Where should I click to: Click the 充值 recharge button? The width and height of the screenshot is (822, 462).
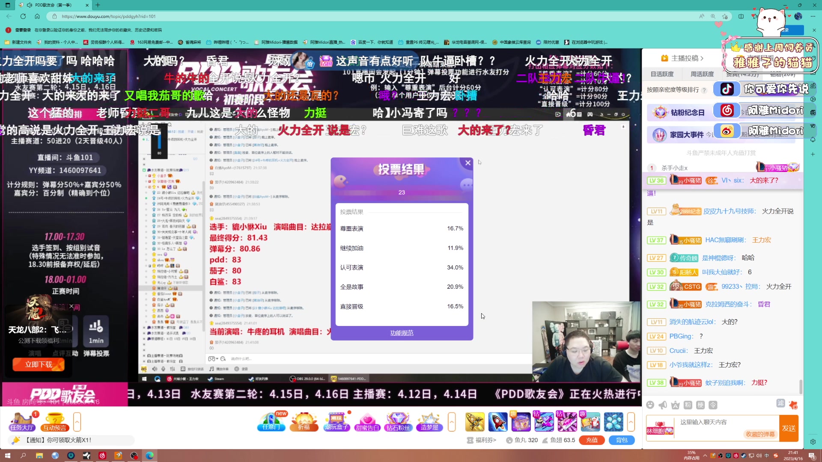click(592, 440)
